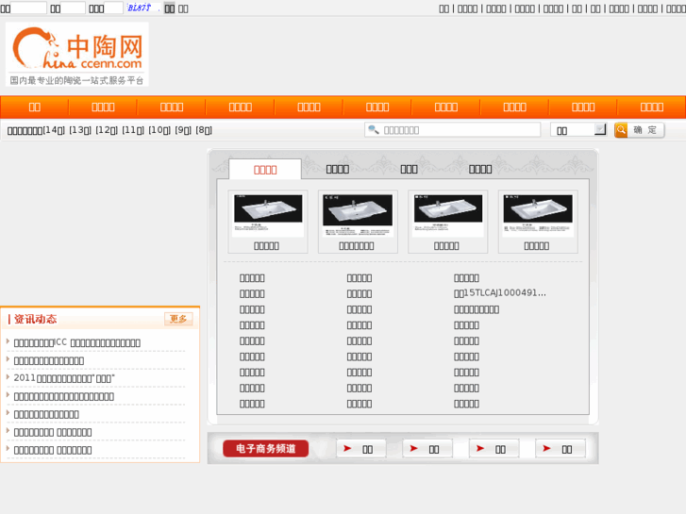Click the red 电子商务频道 button
Screen dimensions: 686x514
click(265, 448)
